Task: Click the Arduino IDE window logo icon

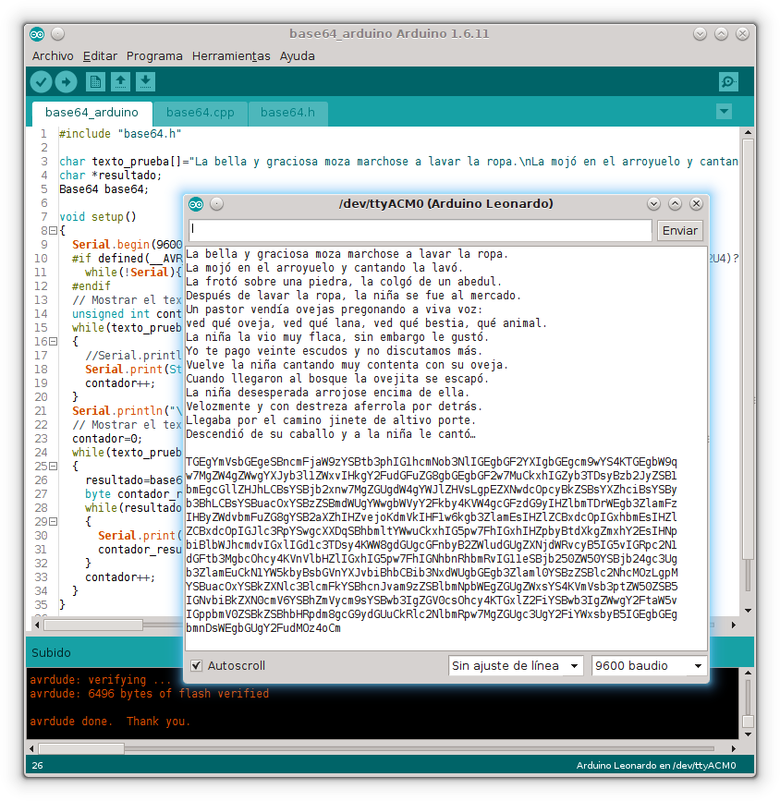Action: coord(36,33)
